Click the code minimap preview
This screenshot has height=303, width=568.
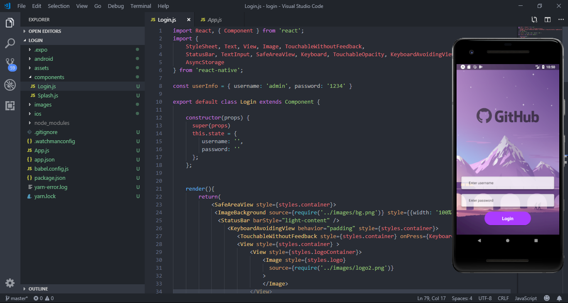pos(541,33)
